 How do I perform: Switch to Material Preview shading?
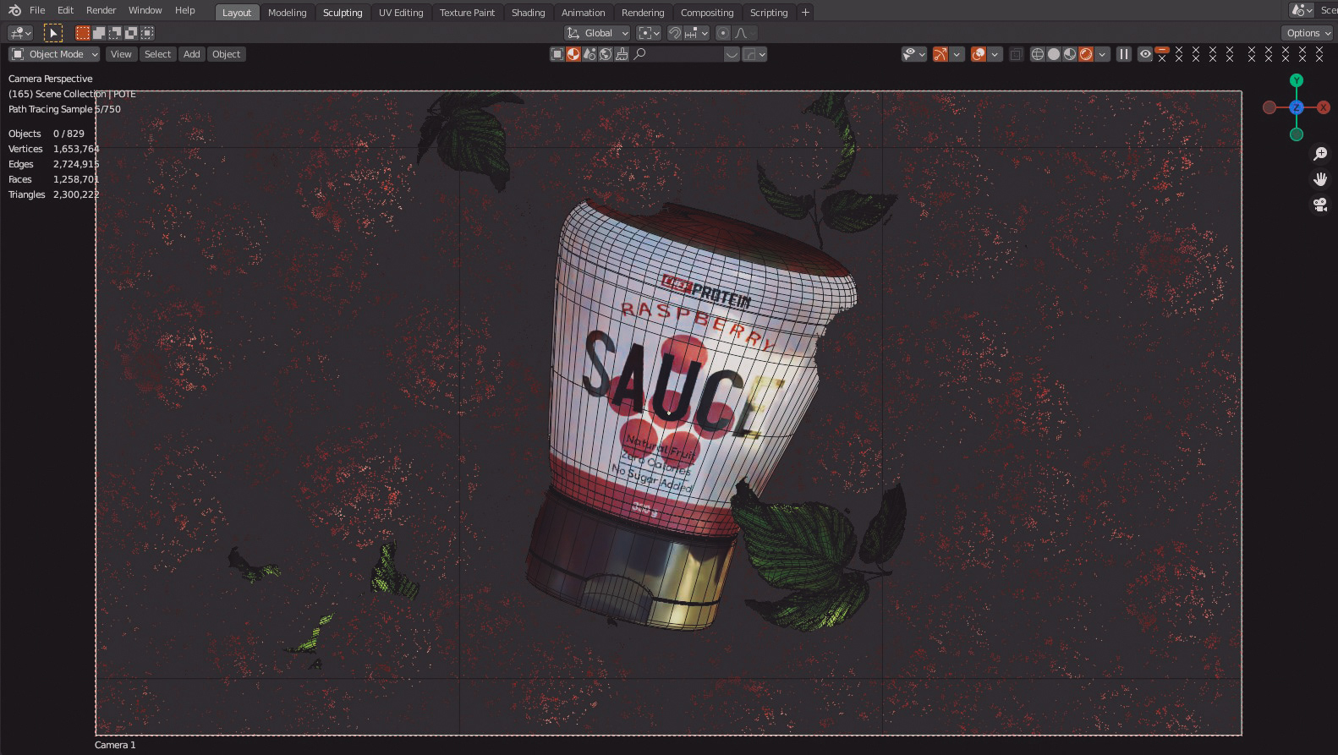(1070, 54)
